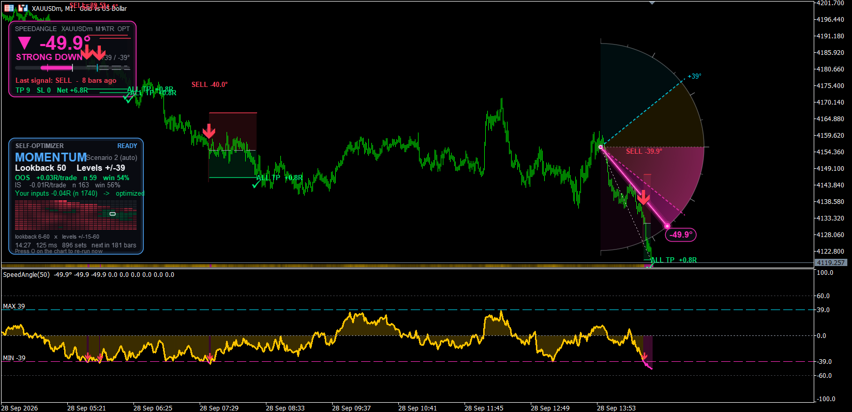The height and width of the screenshot is (412, 852).
Task: Click the second icon left of the XAUUSDm title
Action: [23, 8]
